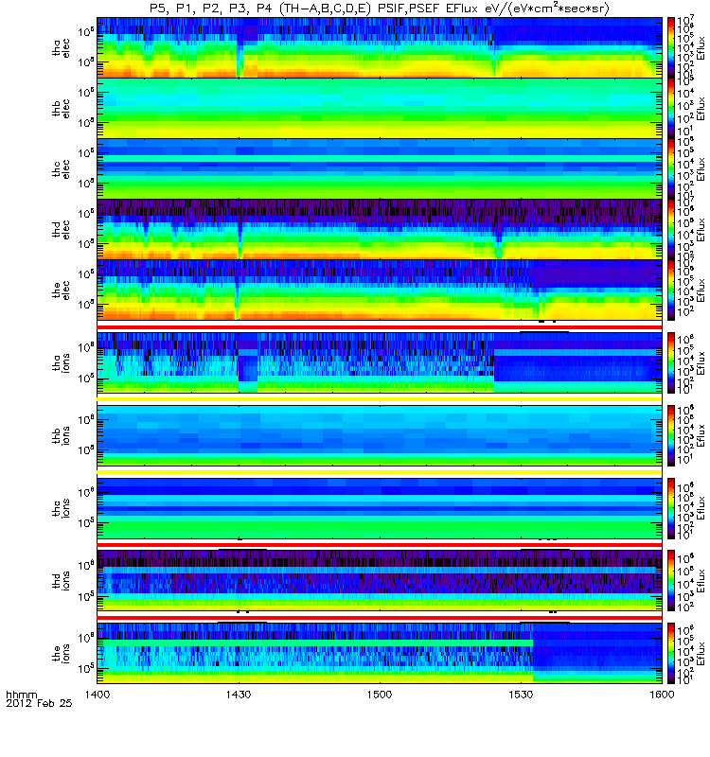Pick the color scale bar for tha ions
The height and width of the screenshot is (757, 710).
671,362
